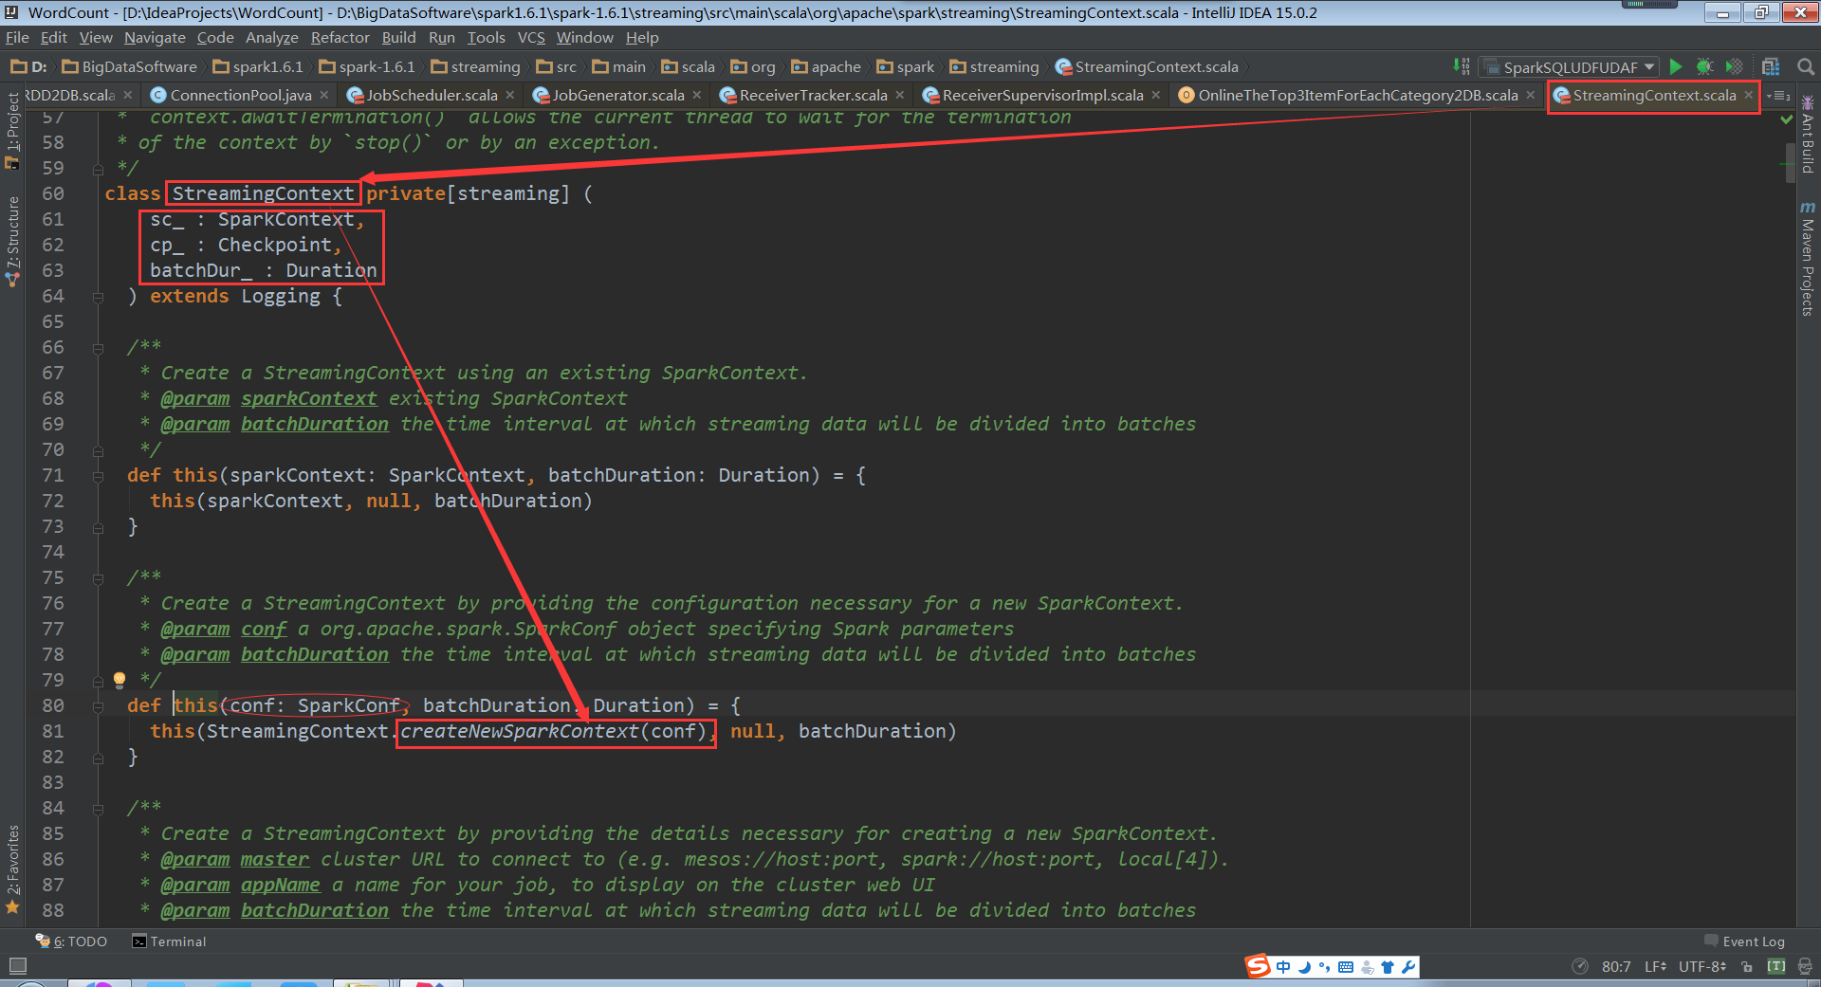Image resolution: width=1821 pixels, height=987 pixels.
Task: Click the 80:7 cursor position indicator
Action: click(1616, 966)
